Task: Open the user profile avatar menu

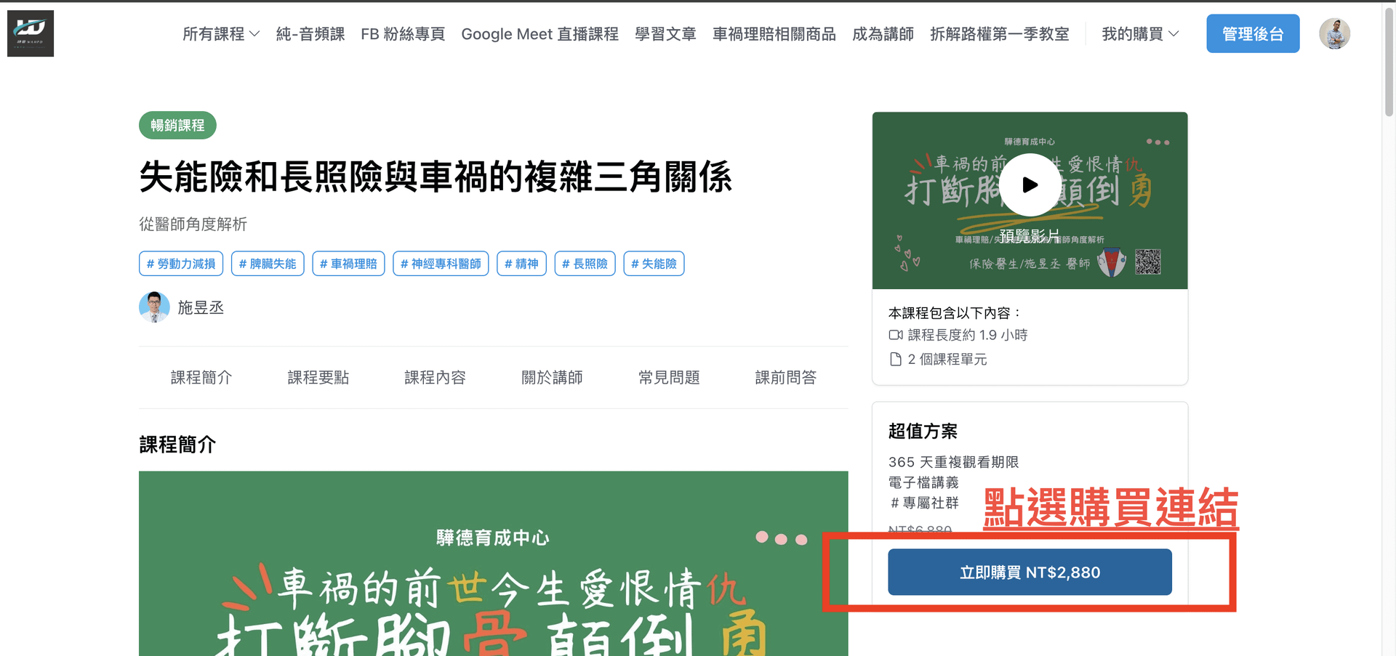Action: 1334,33
